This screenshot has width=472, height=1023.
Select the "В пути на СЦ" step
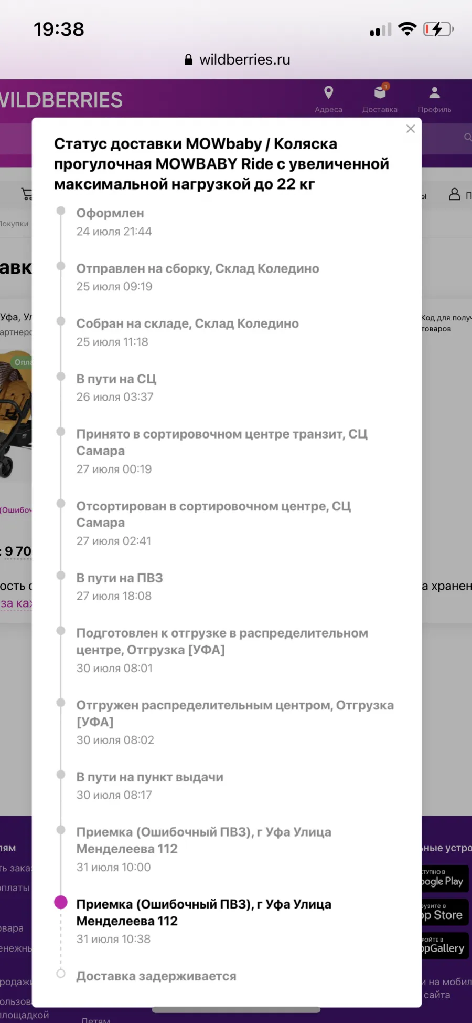116,379
